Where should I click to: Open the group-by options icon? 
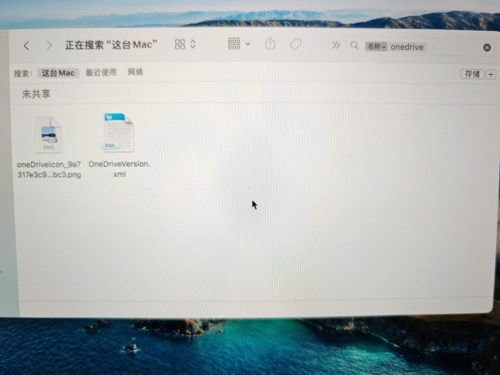click(x=234, y=44)
